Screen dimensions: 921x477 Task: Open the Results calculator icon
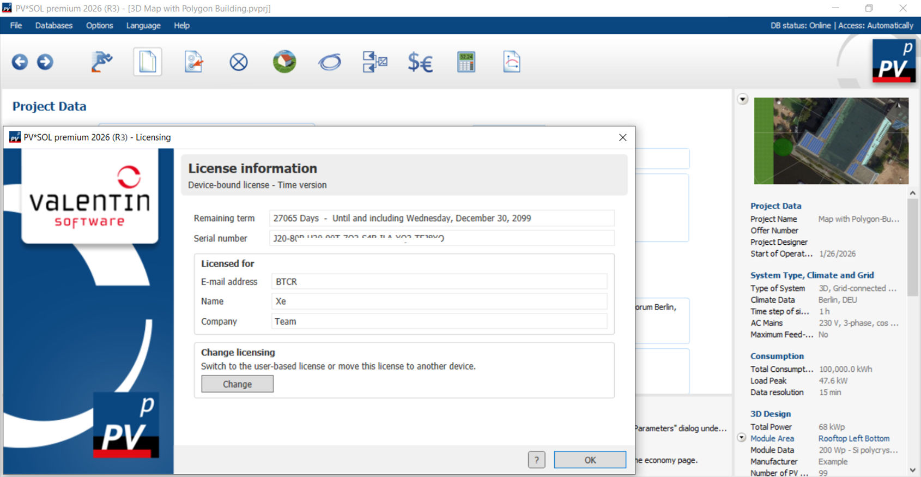tap(466, 62)
